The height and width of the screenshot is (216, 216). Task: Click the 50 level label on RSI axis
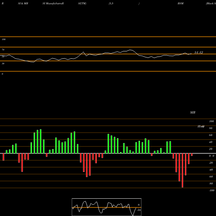pos(3,57)
